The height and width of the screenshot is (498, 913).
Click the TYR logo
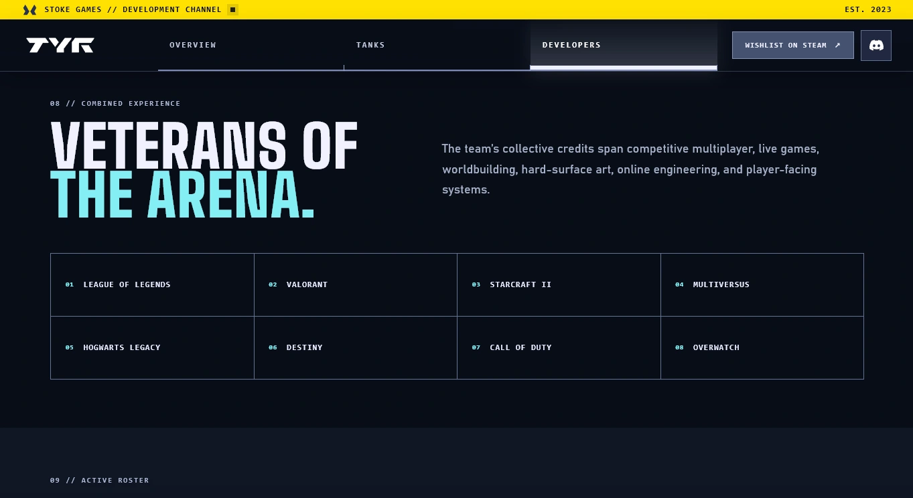point(60,46)
